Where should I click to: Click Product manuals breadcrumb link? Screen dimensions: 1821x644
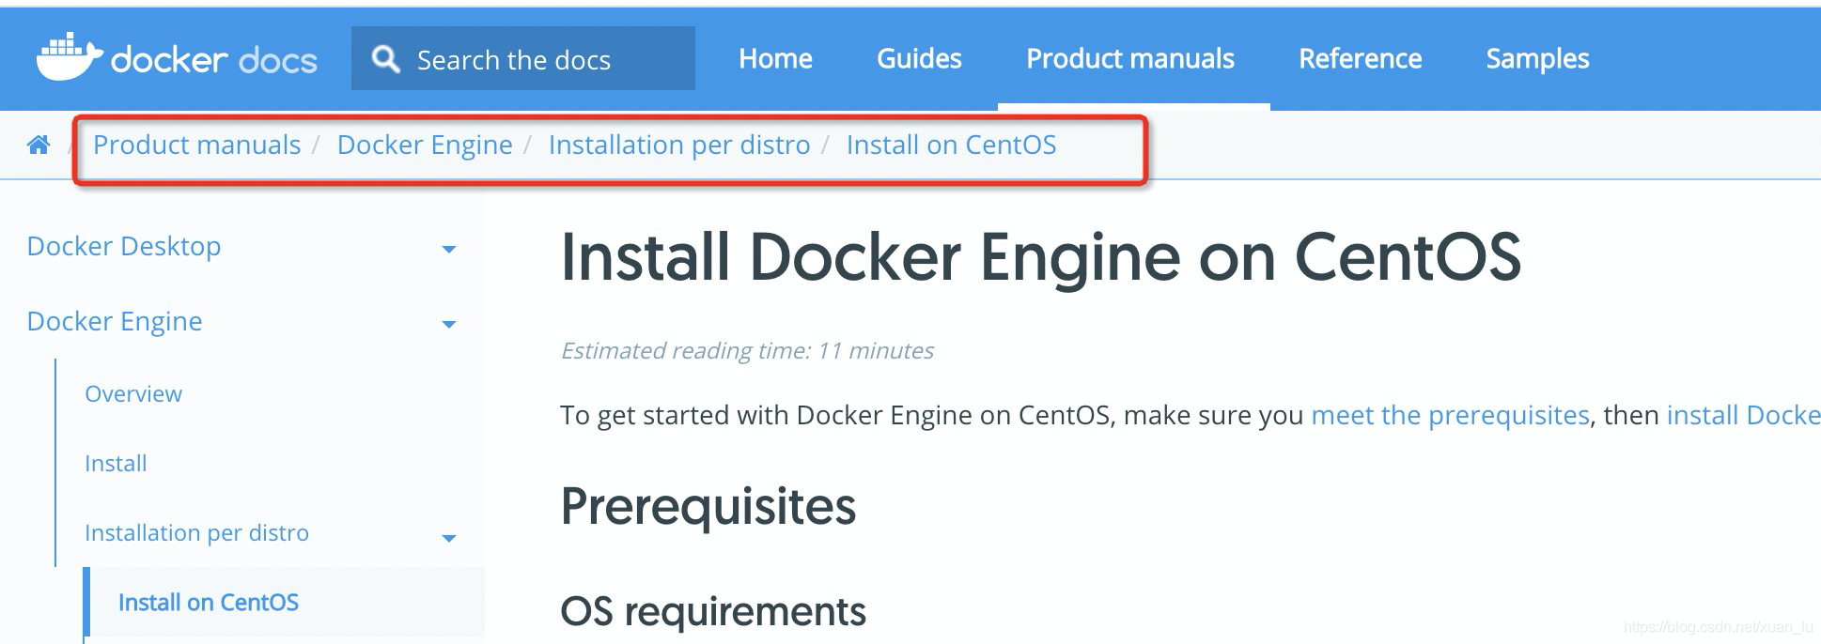196,145
